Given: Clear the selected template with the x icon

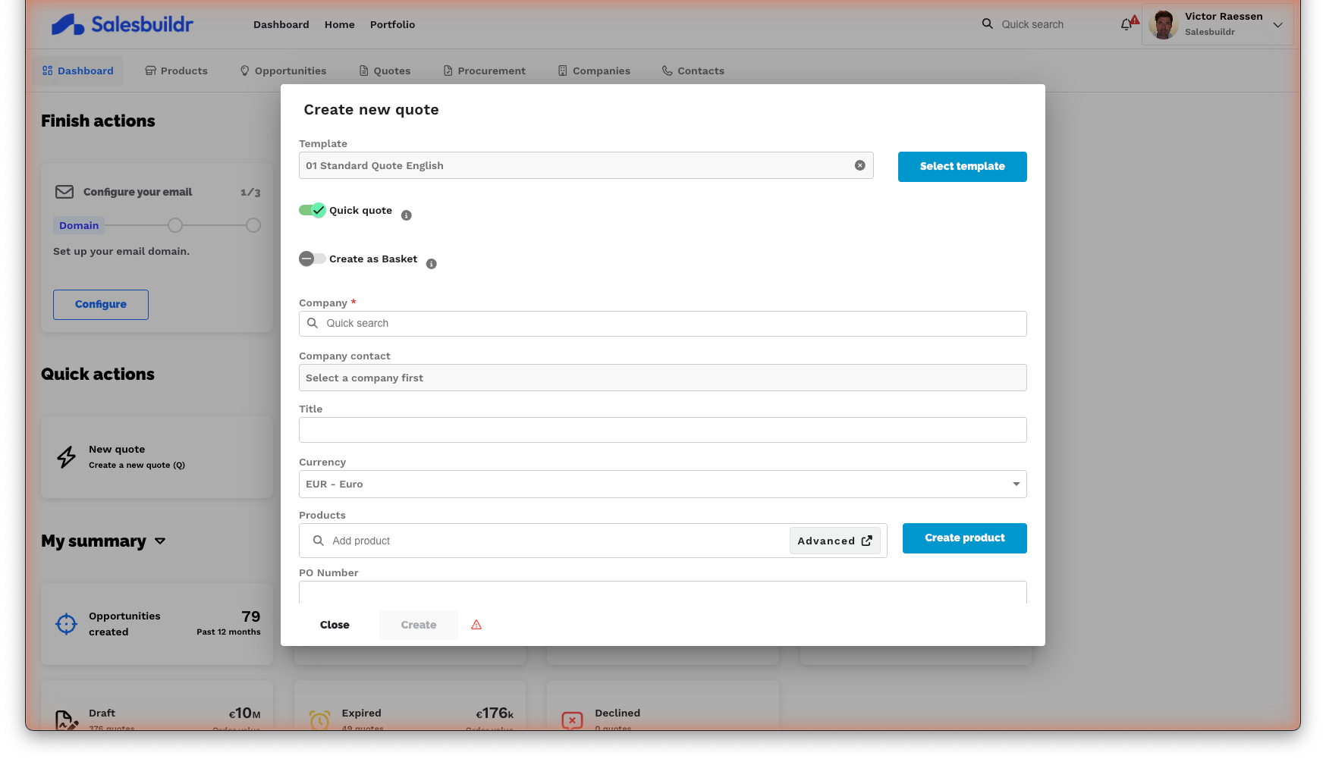Looking at the screenshot, I should coord(860,165).
